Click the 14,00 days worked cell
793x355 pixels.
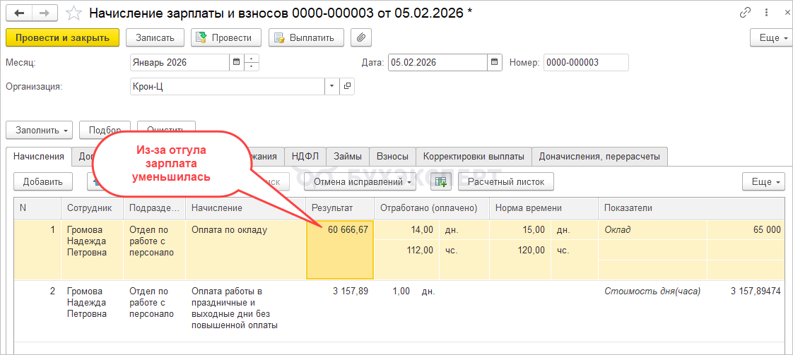click(406, 230)
